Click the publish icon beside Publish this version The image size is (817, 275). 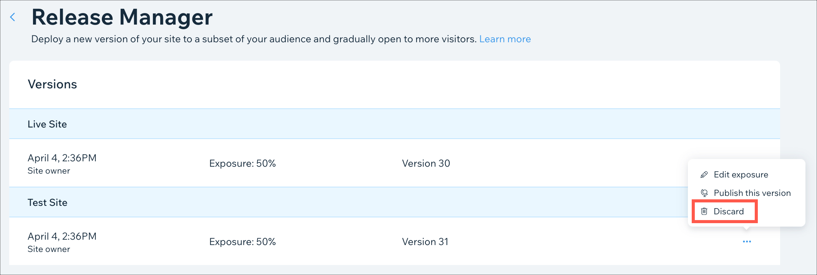pos(704,193)
